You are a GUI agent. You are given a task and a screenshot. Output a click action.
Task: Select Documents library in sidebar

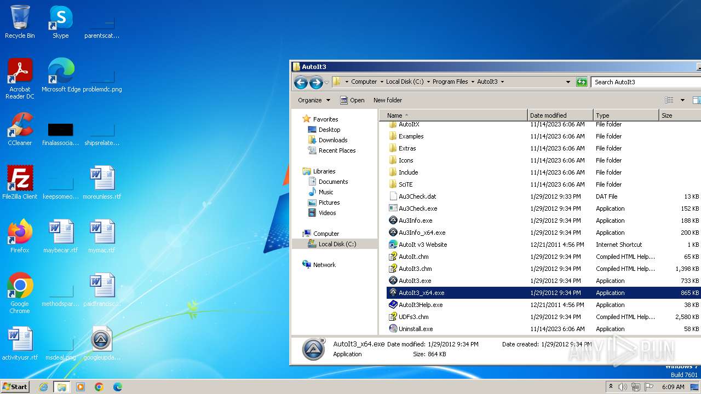[327, 182]
